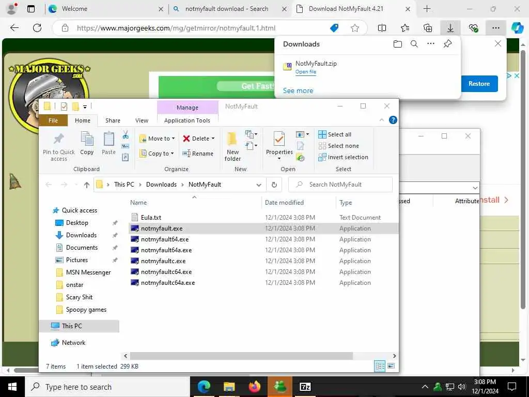
Task: Switch to Details view icon in status bar
Action: (x=380, y=366)
